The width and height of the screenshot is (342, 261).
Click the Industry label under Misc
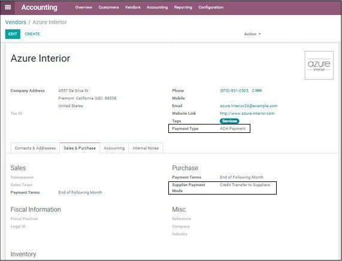click(180, 234)
